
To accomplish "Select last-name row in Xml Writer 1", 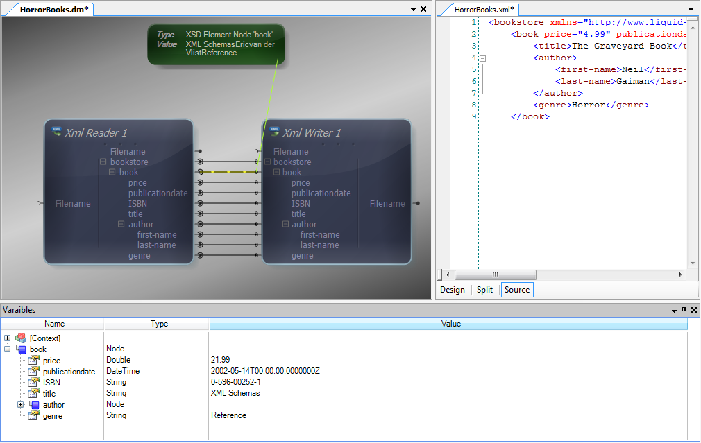I will pos(319,245).
